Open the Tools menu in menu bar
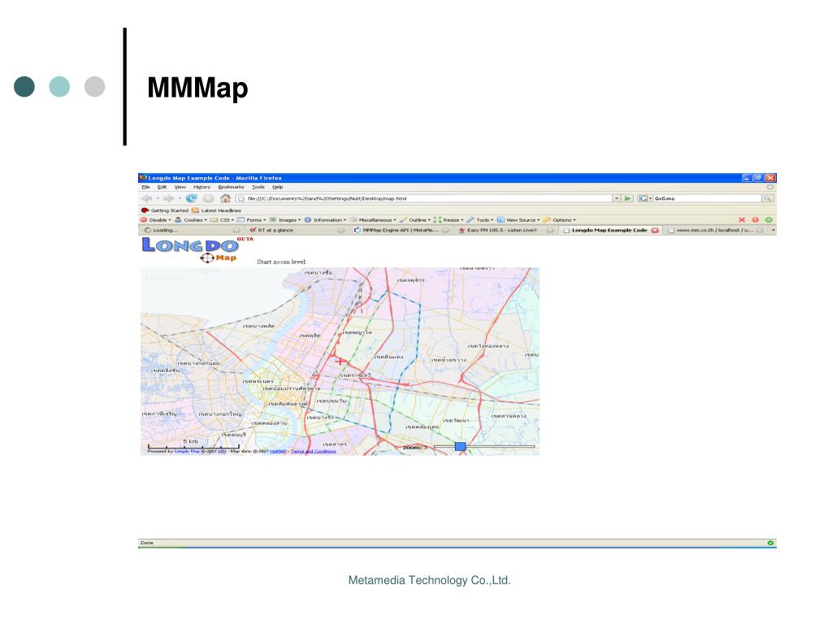 coord(258,188)
